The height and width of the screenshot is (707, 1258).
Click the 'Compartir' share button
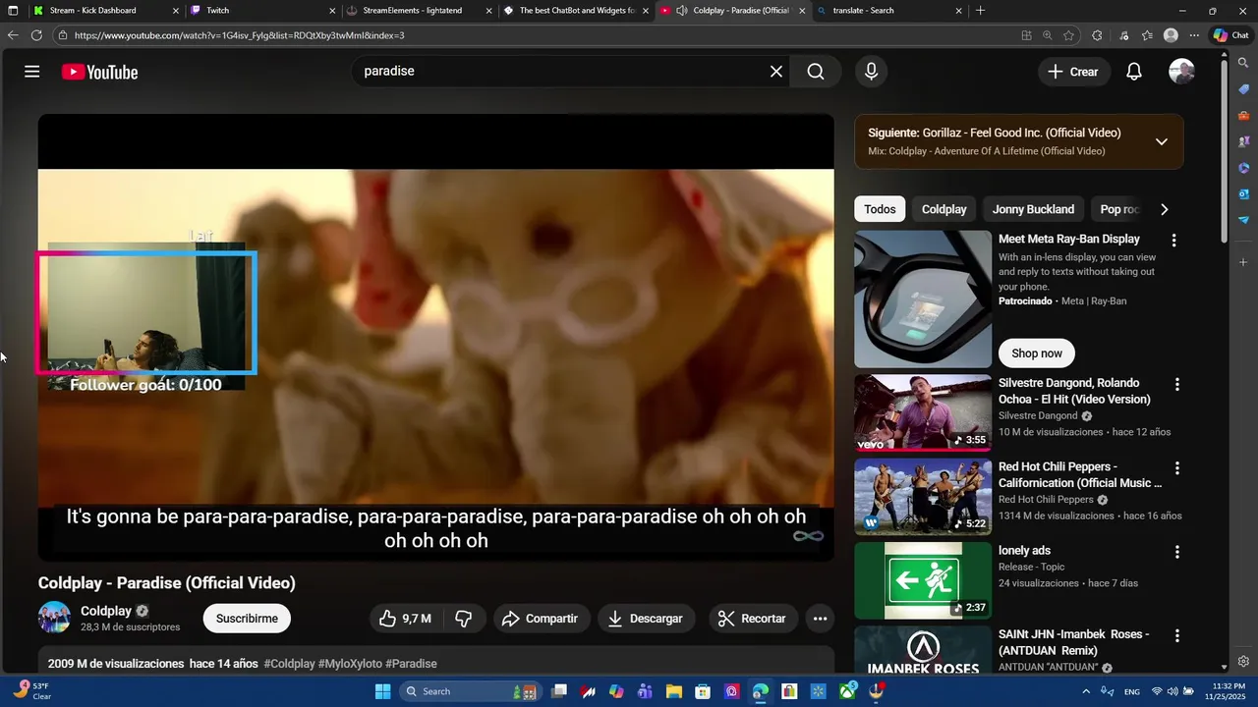(x=540, y=619)
